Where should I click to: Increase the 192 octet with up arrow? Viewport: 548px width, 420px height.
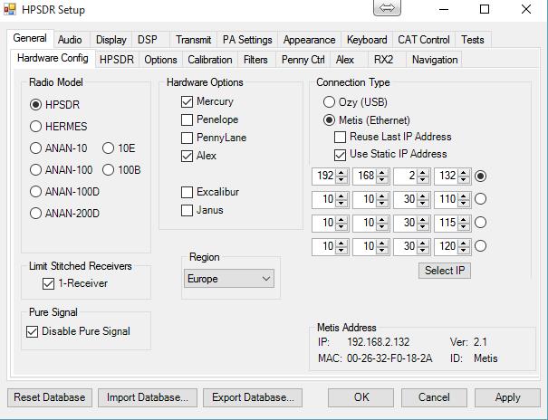coord(341,173)
